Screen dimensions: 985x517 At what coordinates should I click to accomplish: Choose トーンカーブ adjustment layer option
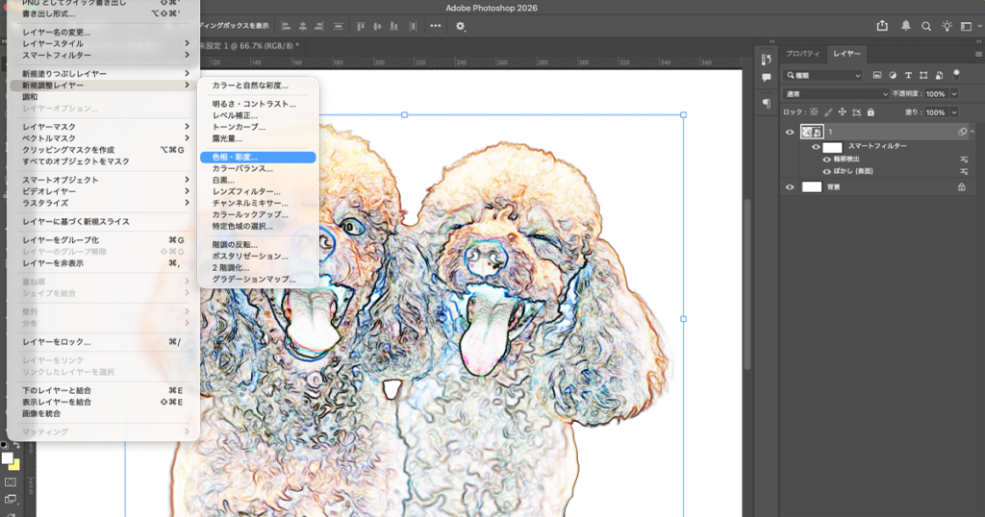239,127
